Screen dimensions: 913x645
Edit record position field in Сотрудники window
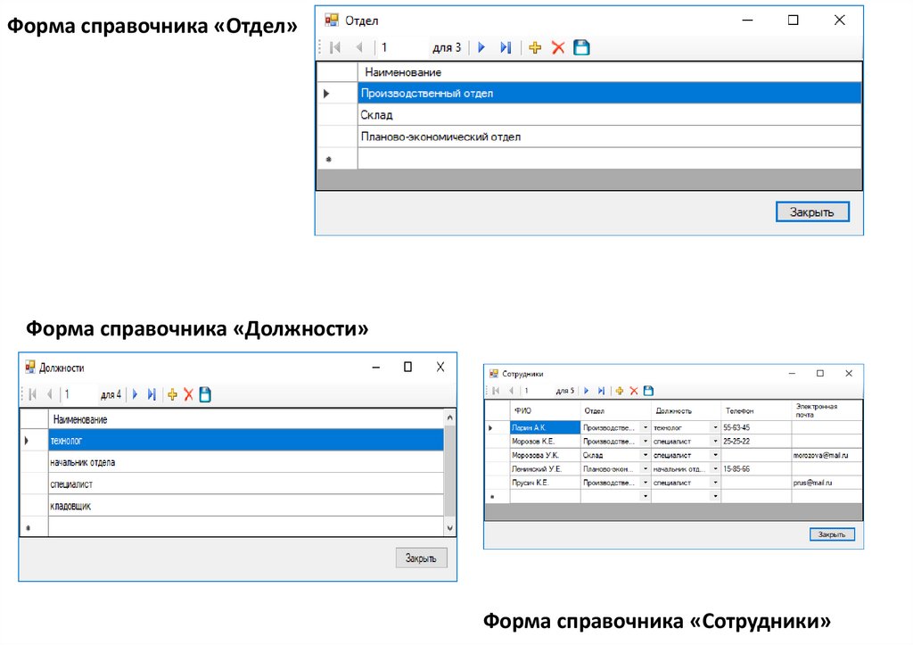[x=537, y=391]
